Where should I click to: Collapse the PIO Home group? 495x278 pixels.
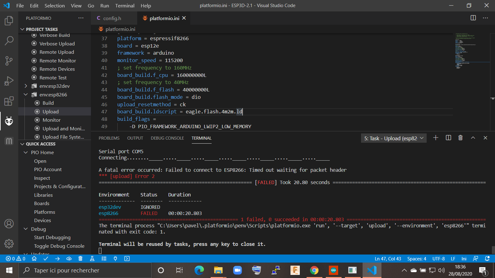tap(26, 153)
